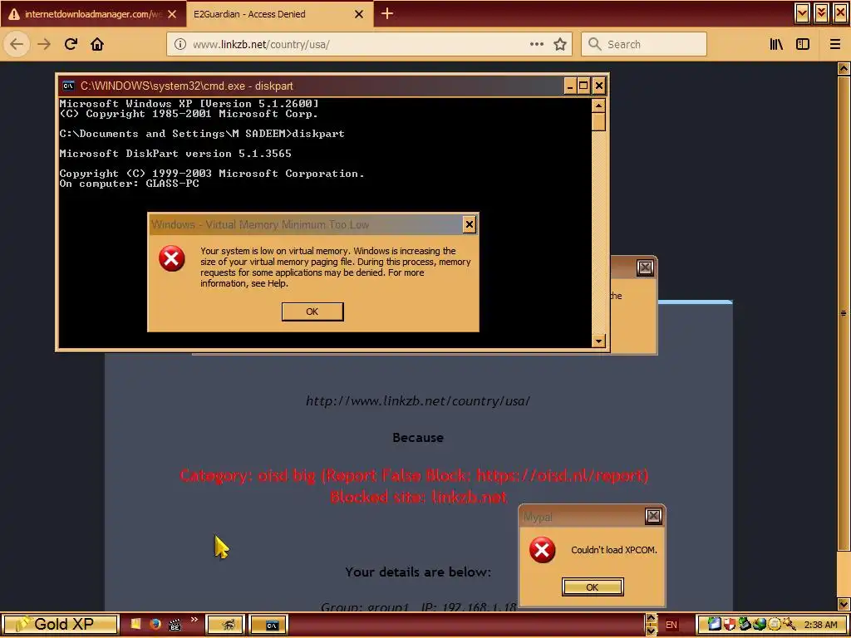The width and height of the screenshot is (851, 638).
Task: Go back using the browser back arrow
Action: pos(17,44)
